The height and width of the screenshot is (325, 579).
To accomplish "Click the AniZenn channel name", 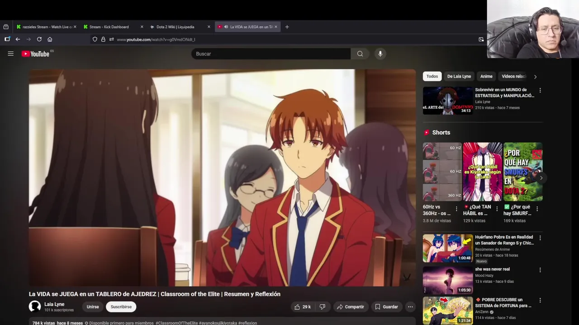I will pyautogui.click(x=482, y=312).
